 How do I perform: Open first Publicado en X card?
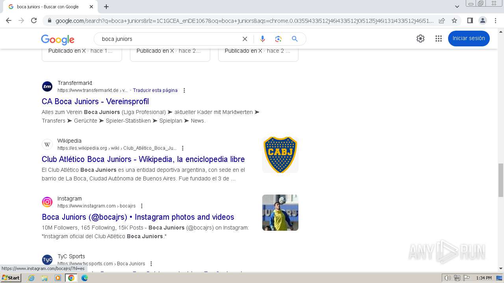(82, 55)
